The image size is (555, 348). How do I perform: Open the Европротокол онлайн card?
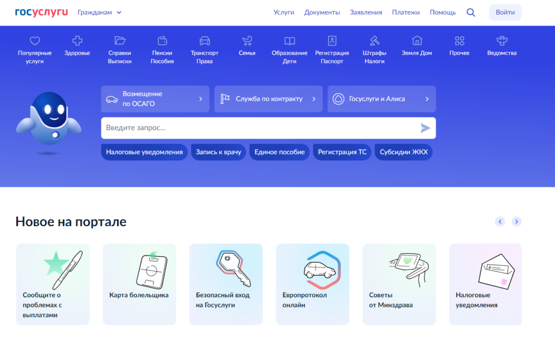[313, 284]
